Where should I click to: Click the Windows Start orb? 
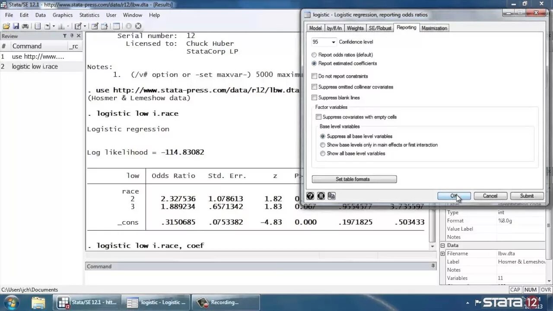tap(11, 302)
